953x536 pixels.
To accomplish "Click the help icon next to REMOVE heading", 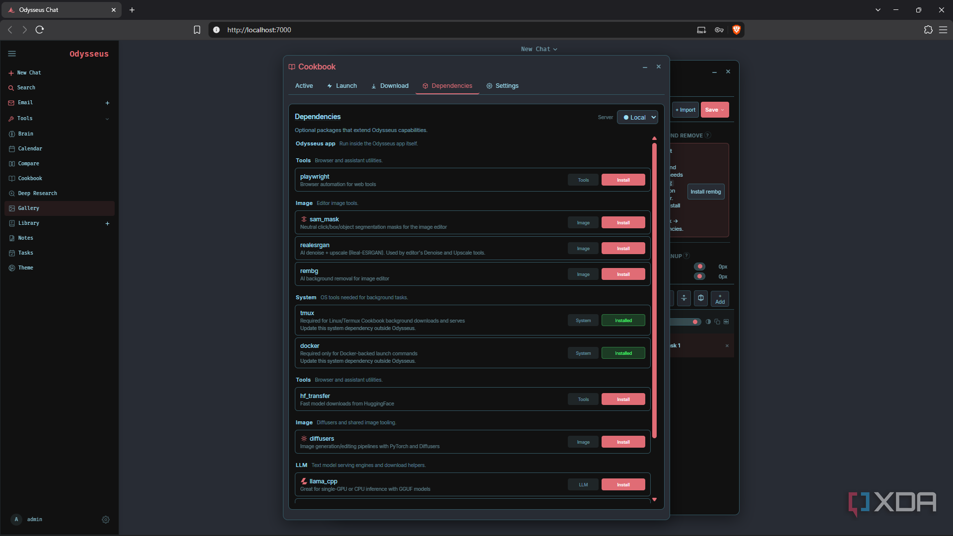I will pos(708,135).
